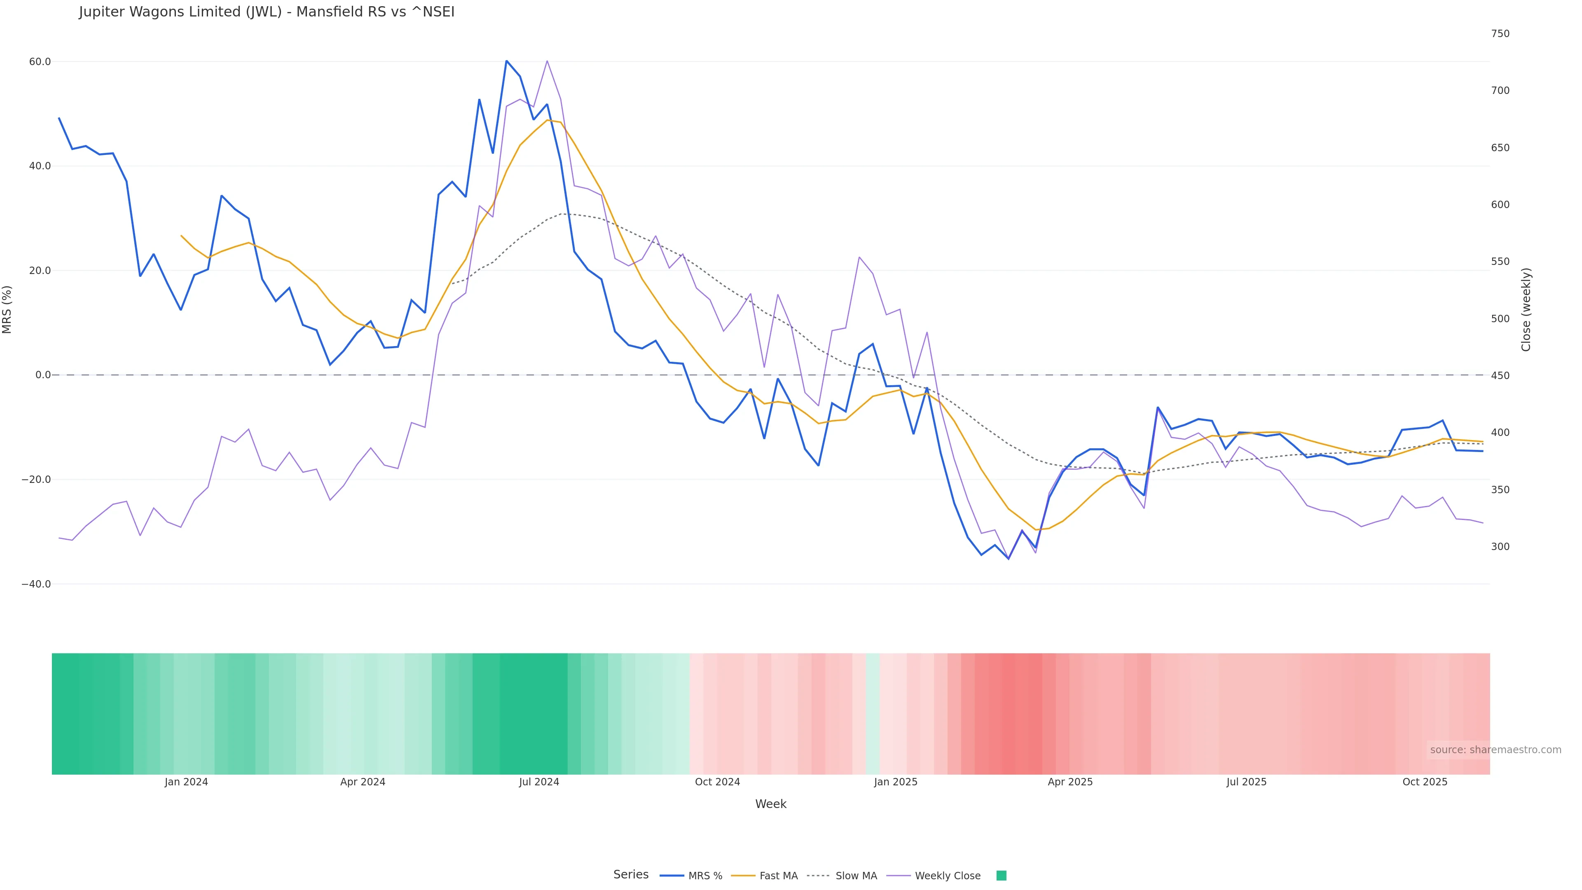The image size is (1582, 890).
Task: Click the "Week" x-axis title
Action: (x=771, y=804)
